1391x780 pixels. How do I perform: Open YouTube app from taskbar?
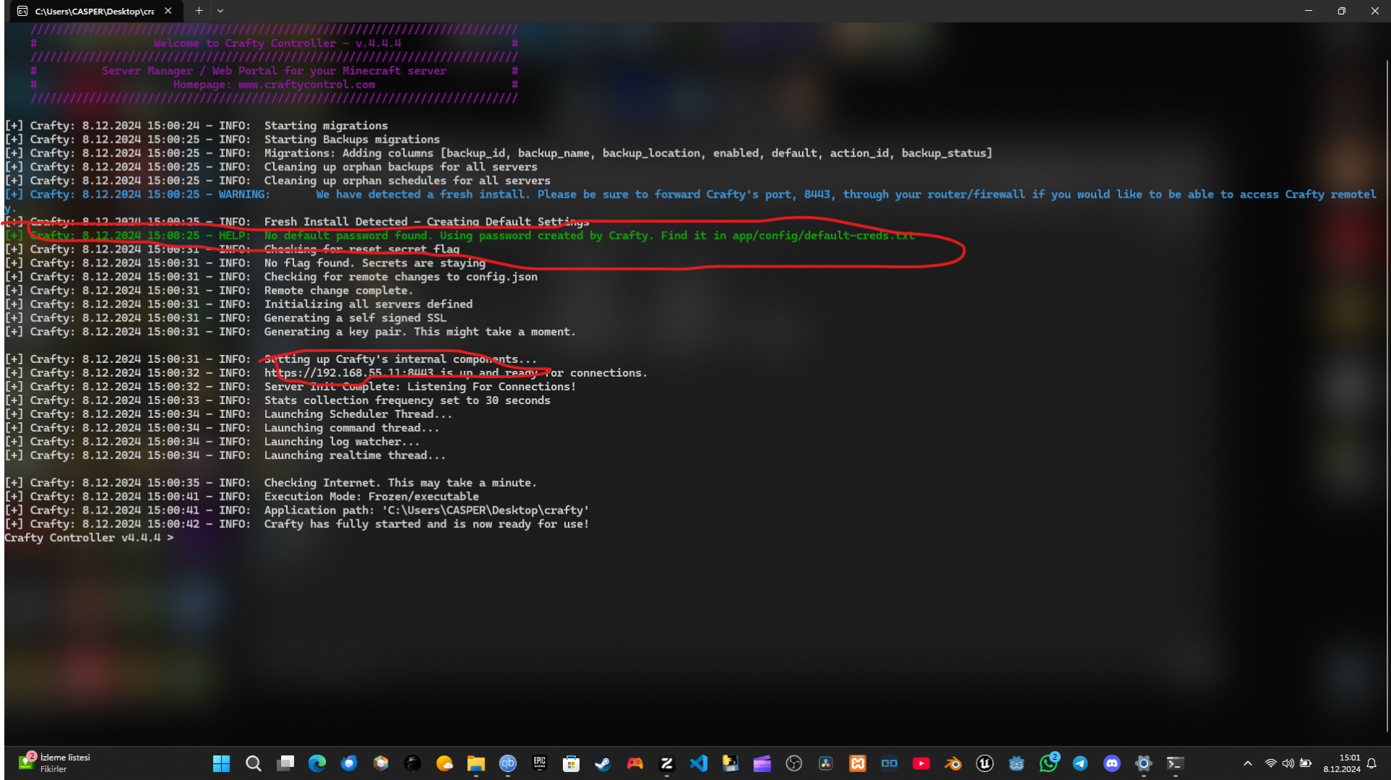coord(922,763)
